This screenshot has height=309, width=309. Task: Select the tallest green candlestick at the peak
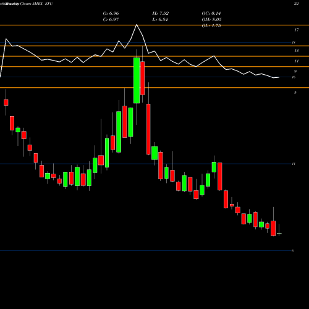click(137, 80)
